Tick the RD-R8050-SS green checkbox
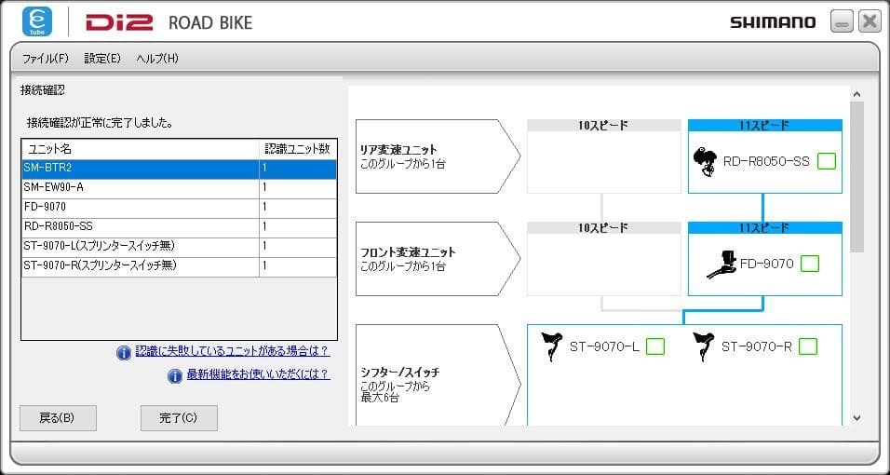The width and height of the screenshot is (890, 475). pos(827,161)
